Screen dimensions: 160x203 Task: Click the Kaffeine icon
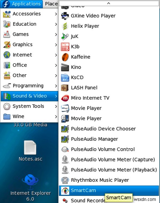(x=65, y=57)
